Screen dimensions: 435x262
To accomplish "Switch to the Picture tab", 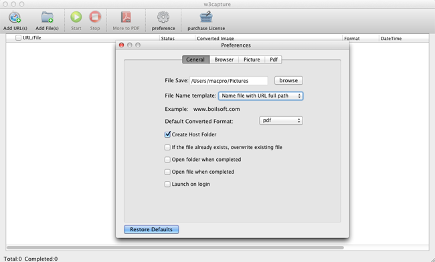I will tap(252, 59).
